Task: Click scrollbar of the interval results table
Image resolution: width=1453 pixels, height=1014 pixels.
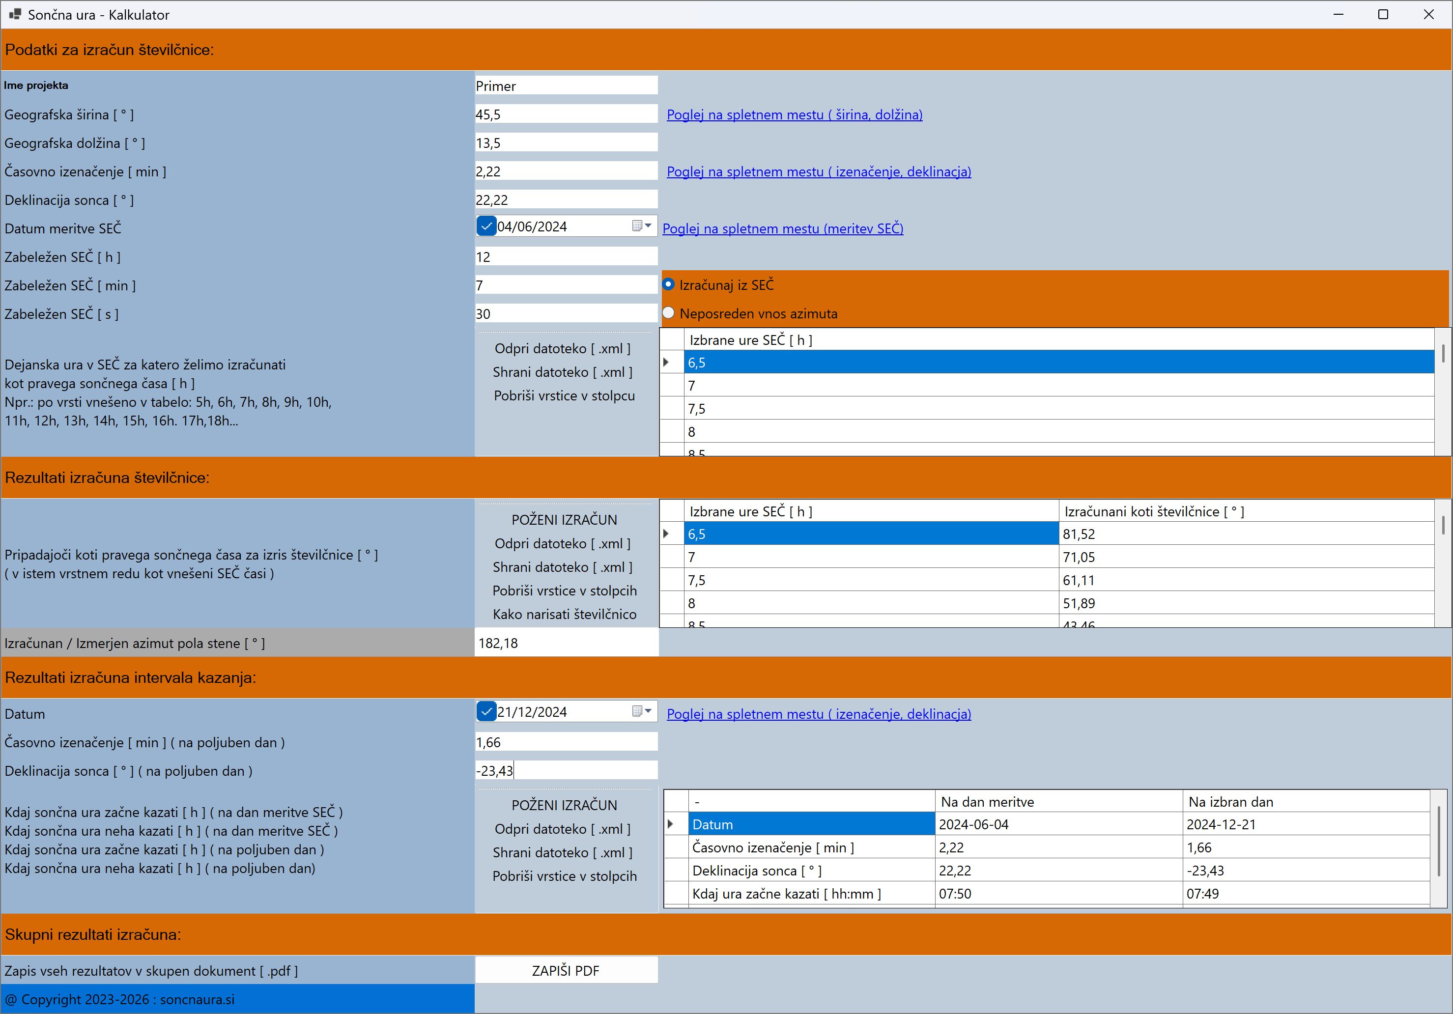Action: tap(1438, 841)
